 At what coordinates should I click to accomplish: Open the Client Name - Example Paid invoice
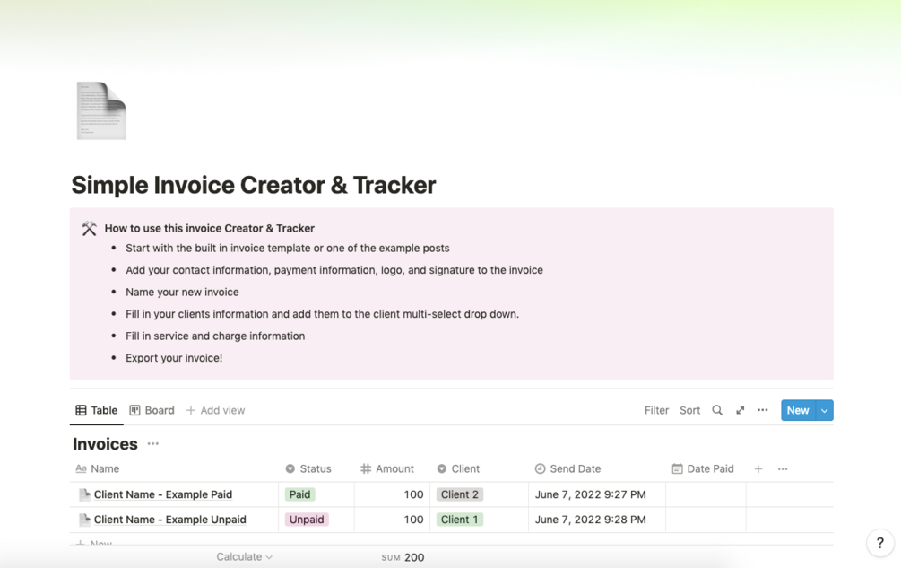[x=166, y=494]
